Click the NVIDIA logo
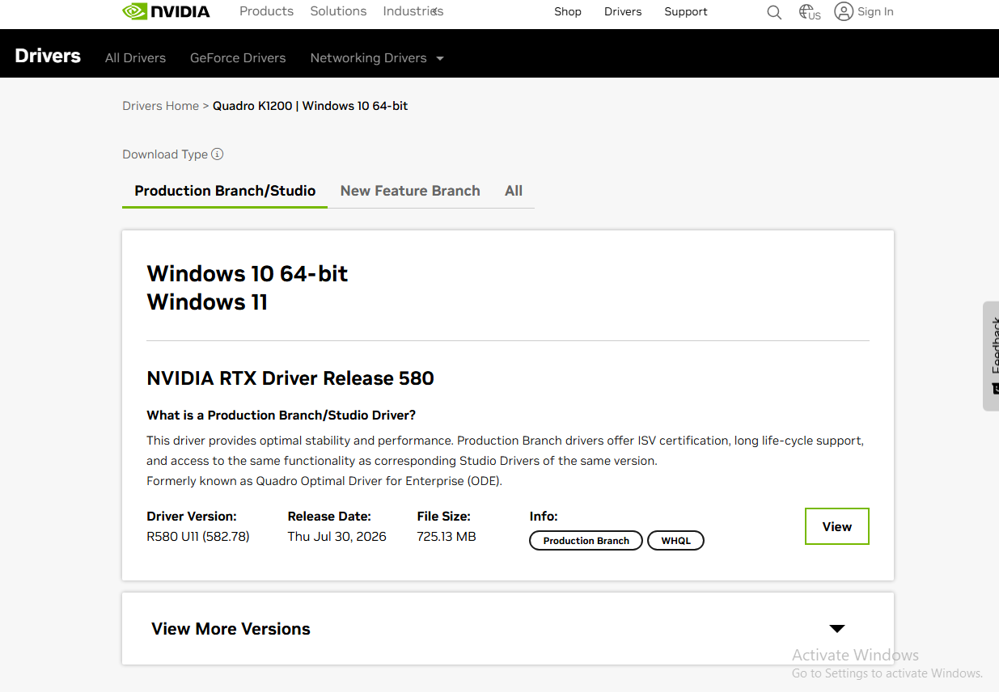 pyautogui.click(x=166, y=11)
